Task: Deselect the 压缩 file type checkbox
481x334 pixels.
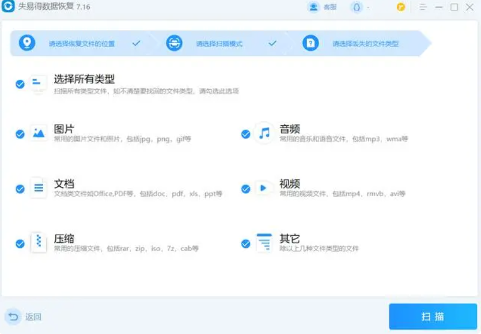Action: (20, 243)
